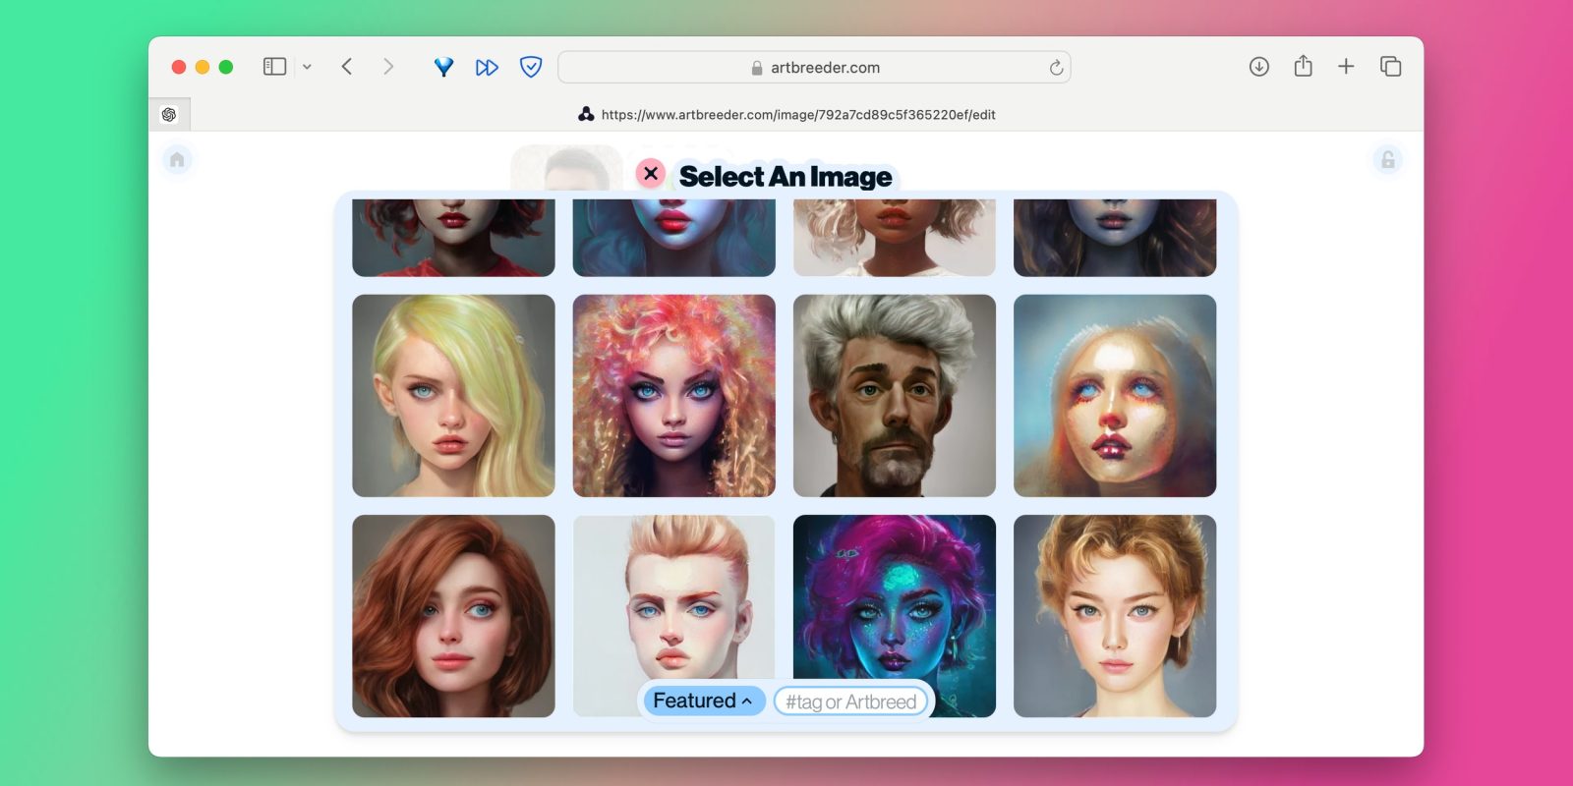This screenshot has width=1573, height=786.
Task: Toggle the Safari sidebar
Action: (x=274, y=67)
